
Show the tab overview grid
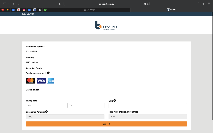pos(209,4)
